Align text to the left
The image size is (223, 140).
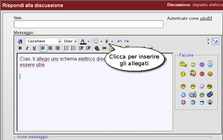point(43,48)
